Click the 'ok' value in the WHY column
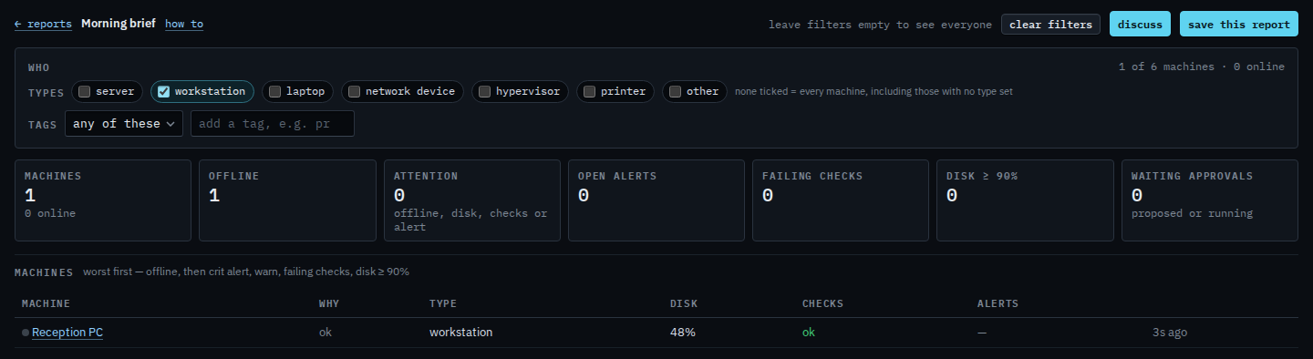The image size is (1313, 359). coord(326,333)
